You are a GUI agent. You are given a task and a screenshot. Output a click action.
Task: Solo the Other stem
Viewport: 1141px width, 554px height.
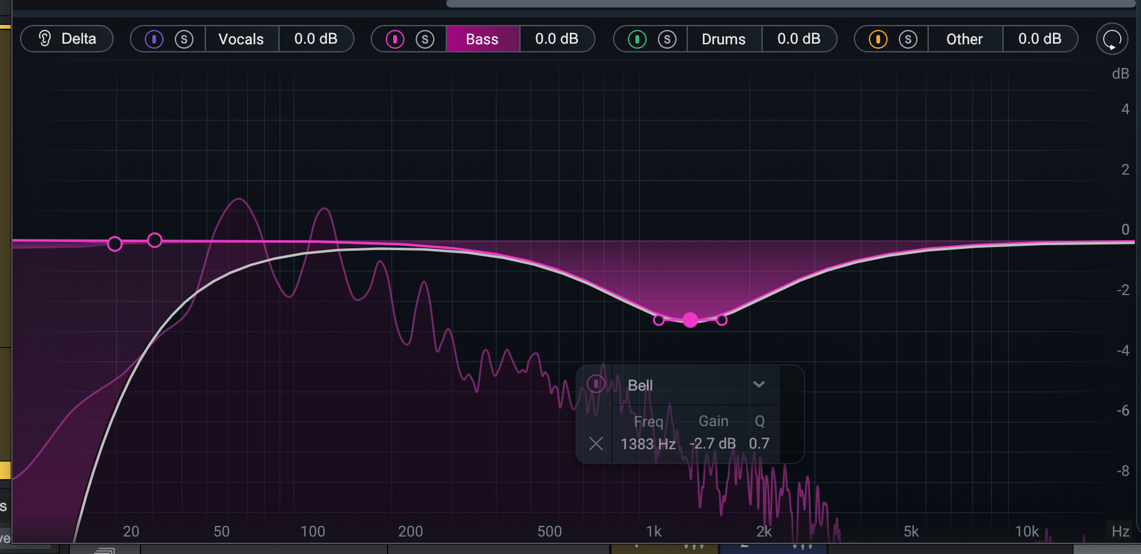pos(908,39)
